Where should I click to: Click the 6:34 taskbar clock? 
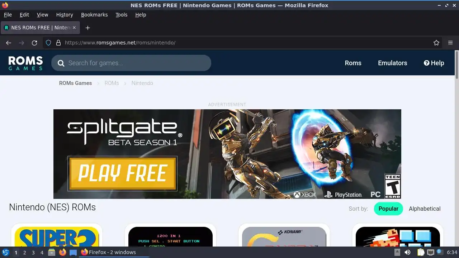point(452,252)
